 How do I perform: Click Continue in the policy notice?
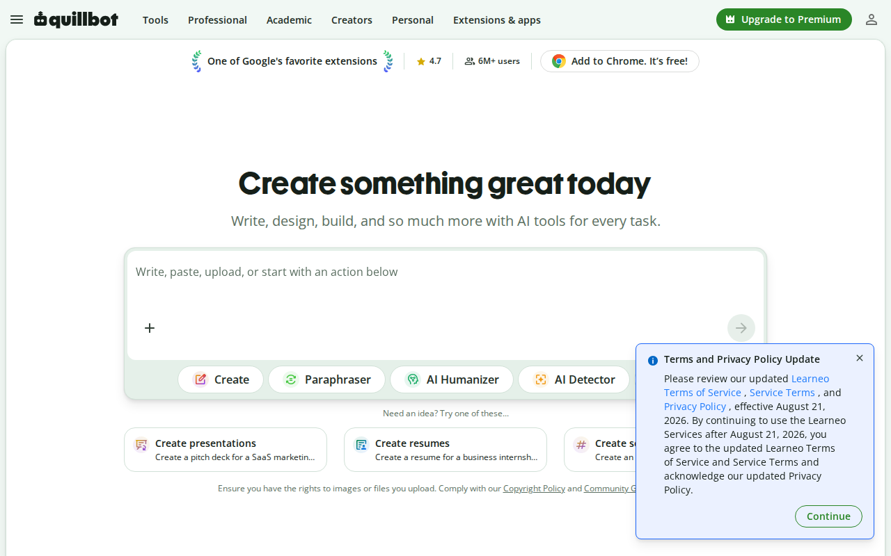[828, 516]
